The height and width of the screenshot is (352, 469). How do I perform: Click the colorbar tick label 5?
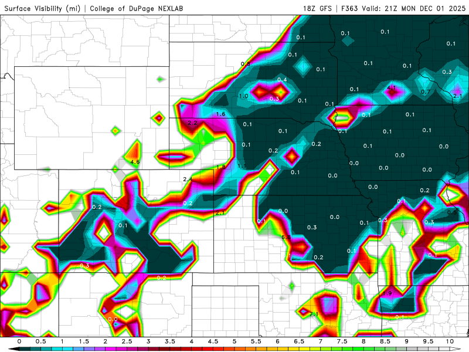[235, 341]
